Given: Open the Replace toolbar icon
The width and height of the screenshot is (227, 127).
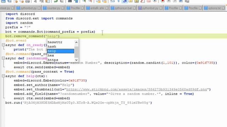Looking at the screenshot, I should coord(76,1).
